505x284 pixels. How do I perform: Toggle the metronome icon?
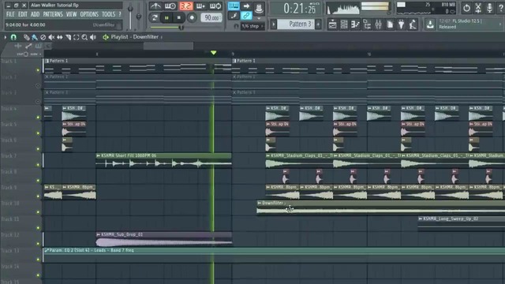point(155,6)
